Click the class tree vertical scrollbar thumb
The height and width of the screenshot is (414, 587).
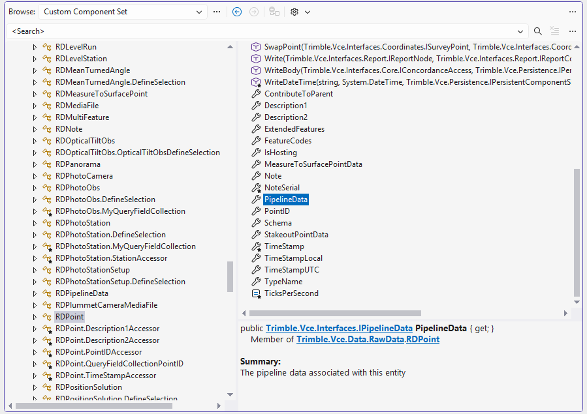(230, 277)
